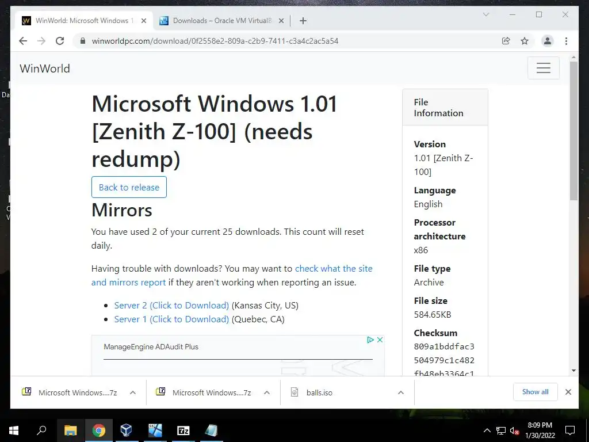Click the Back to release button
The height and width of the screenshot is (442, 589).
[x=129, y=187]
